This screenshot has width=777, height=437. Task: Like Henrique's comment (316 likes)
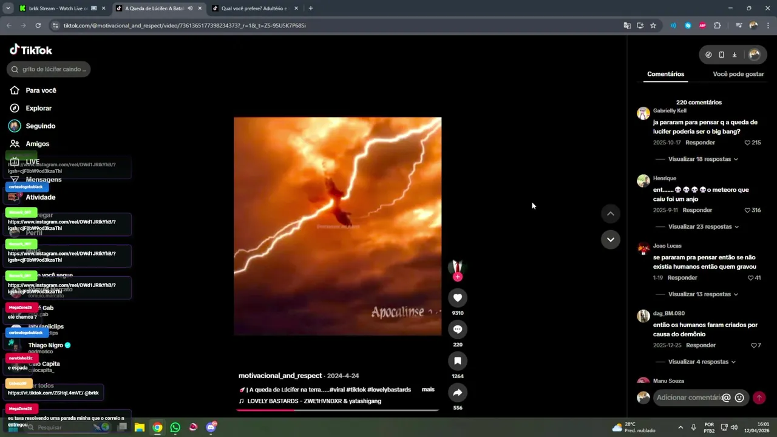pos(748,210)
